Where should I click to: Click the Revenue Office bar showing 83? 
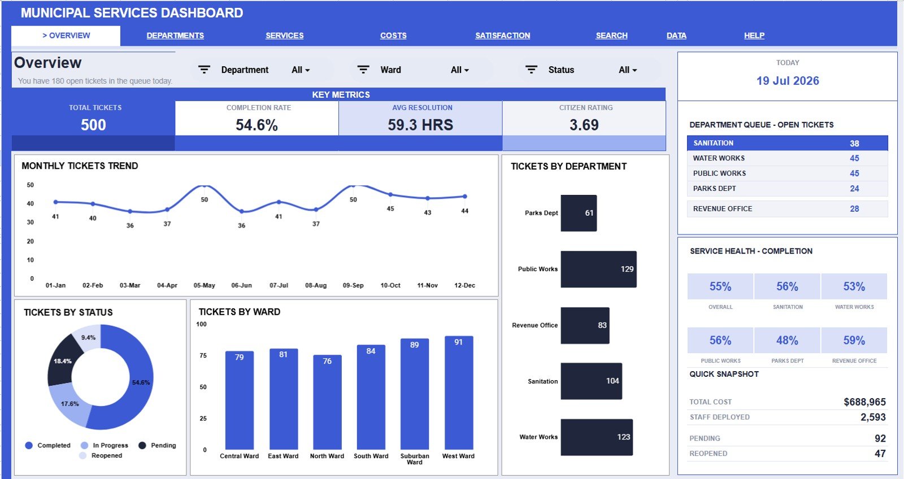pos(585,325)
